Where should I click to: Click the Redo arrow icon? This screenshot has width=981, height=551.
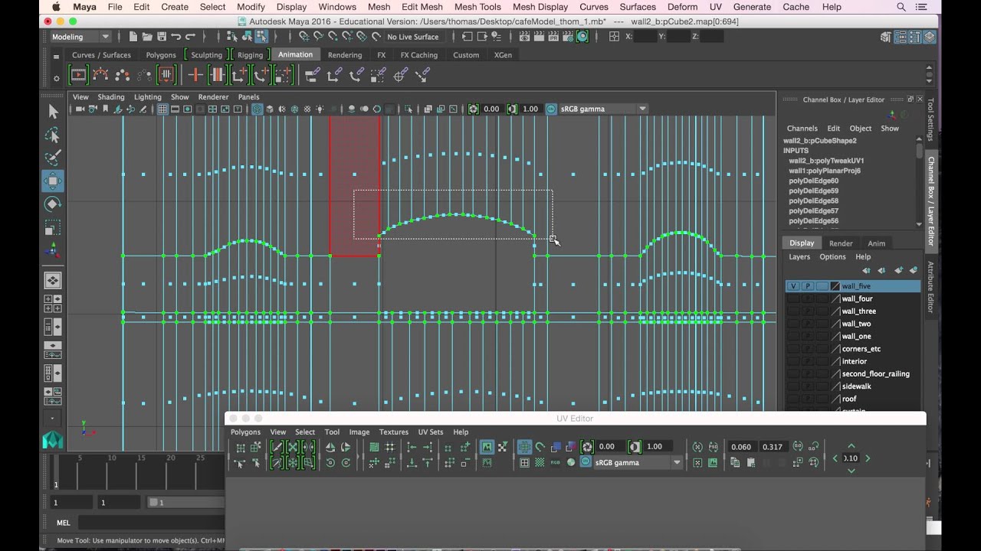point(190,37)
